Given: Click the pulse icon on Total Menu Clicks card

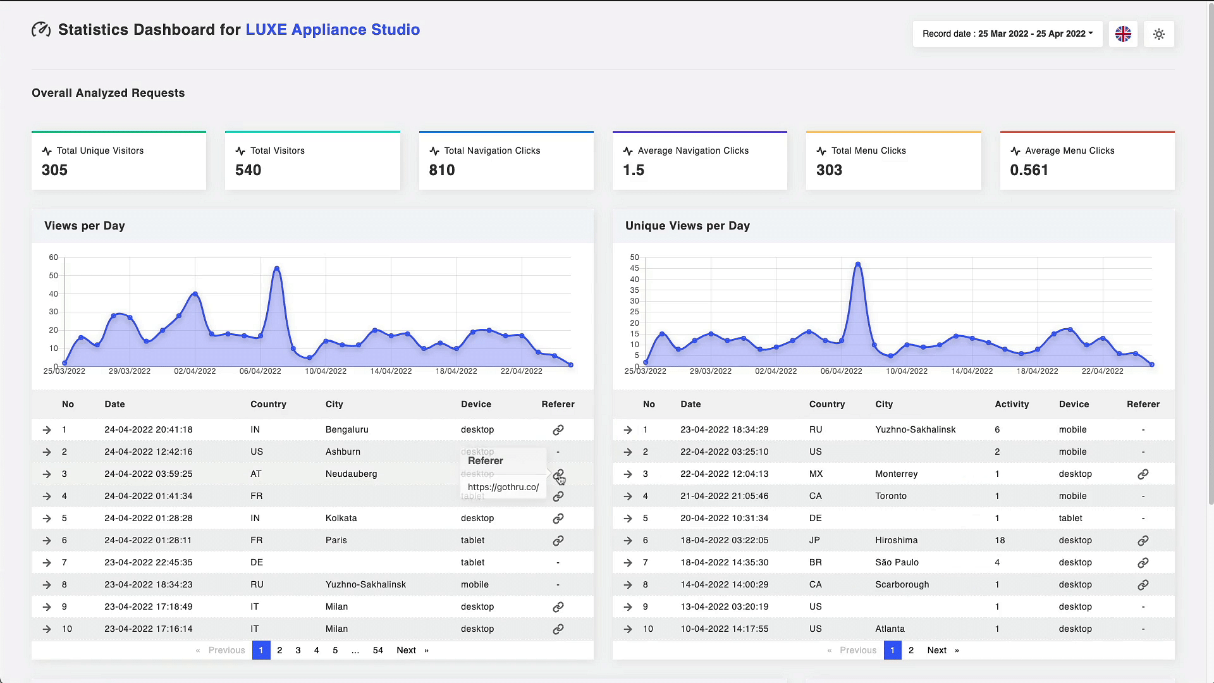Looking at the screenshot, I should [821, 151].
